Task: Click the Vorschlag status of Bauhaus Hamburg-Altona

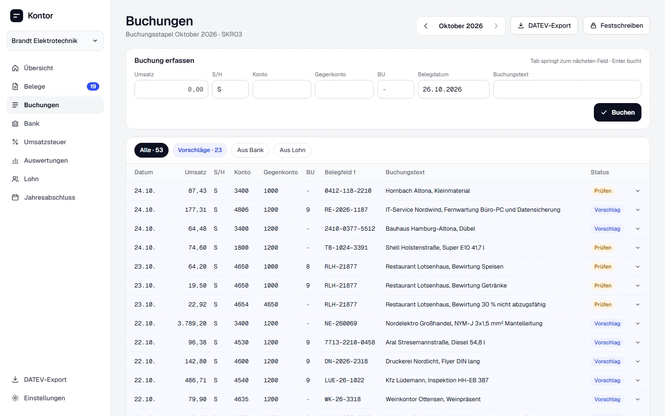Action: 607,229
